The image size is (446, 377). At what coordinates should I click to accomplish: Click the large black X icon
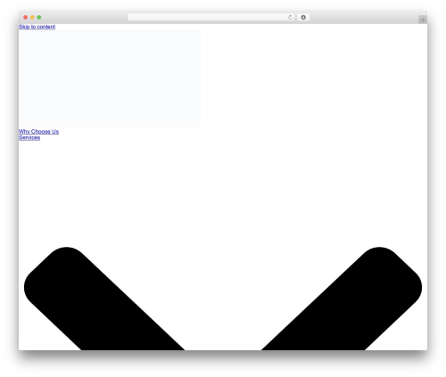tap(223, 299)
